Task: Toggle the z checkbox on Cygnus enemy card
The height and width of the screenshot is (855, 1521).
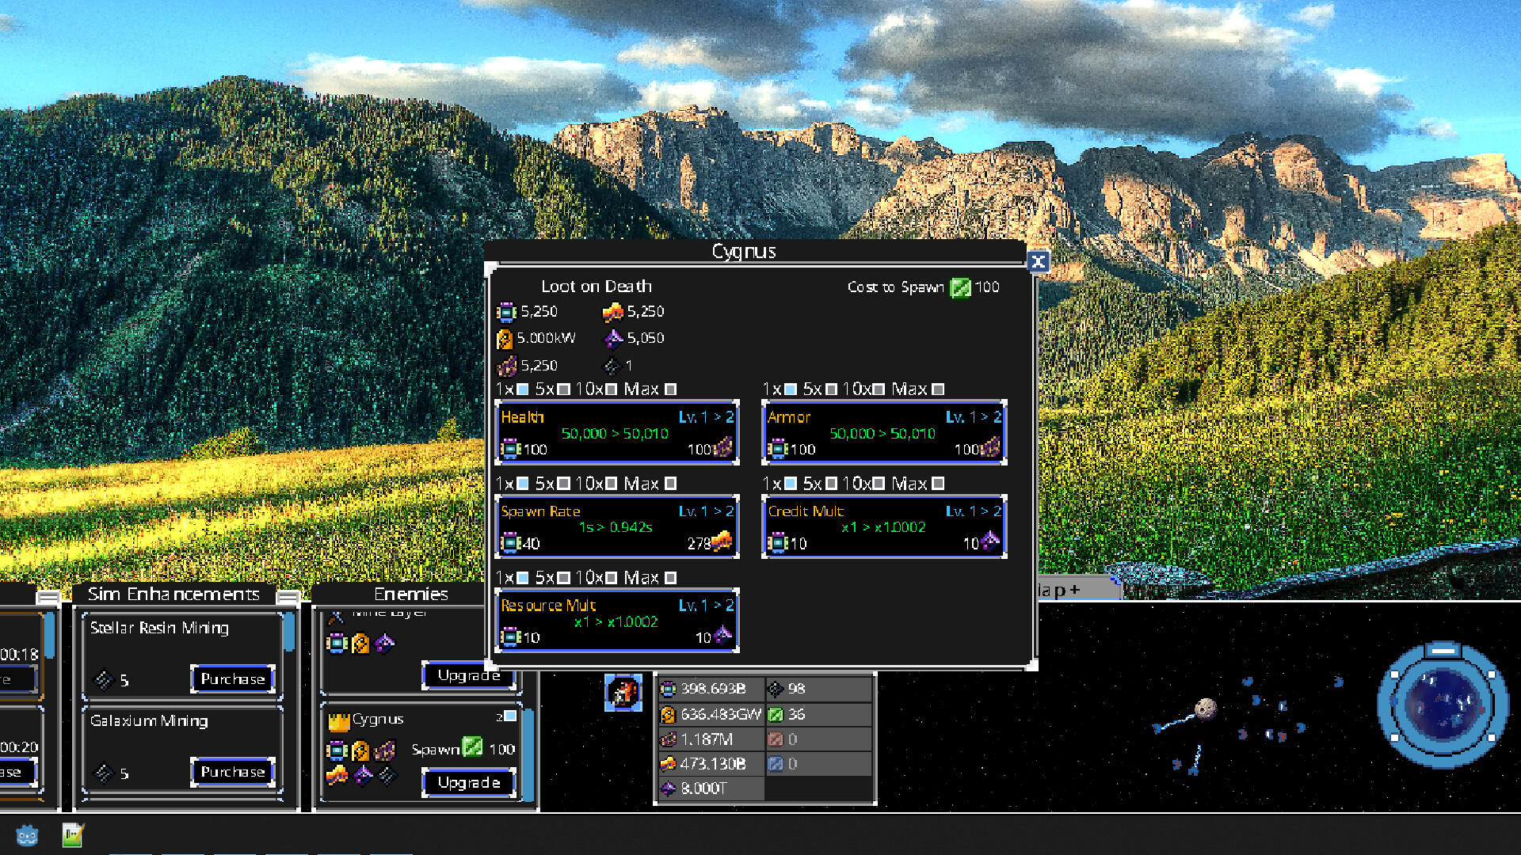Action: 511,716
